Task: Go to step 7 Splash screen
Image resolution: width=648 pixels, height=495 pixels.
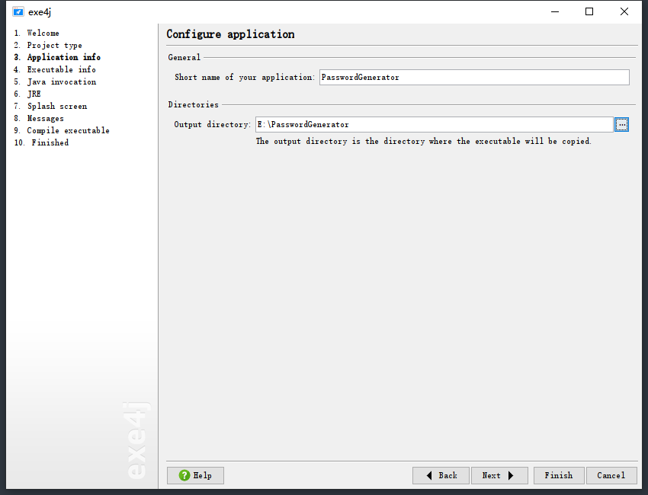Action: [x=50, y=106]
